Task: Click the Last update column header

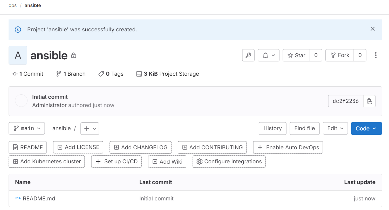Action: pos(360,182)
